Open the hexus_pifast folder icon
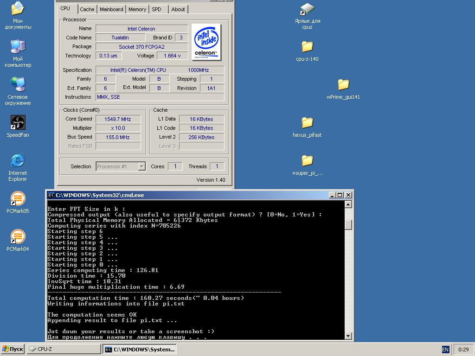Image resolution: width=475 pixels, height=356 pixels. [307, 122]
